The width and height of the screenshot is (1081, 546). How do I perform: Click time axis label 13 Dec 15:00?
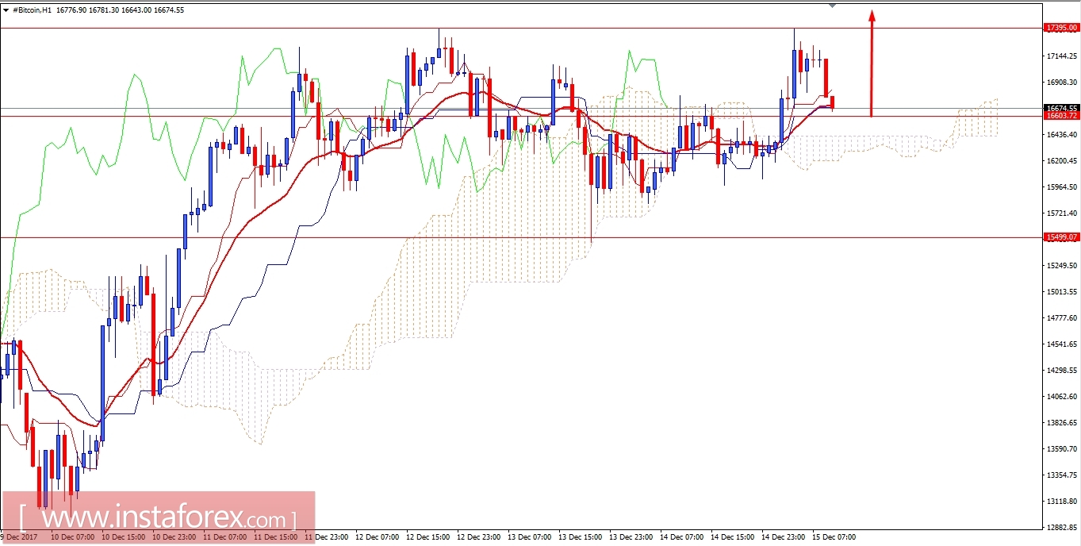579,537
